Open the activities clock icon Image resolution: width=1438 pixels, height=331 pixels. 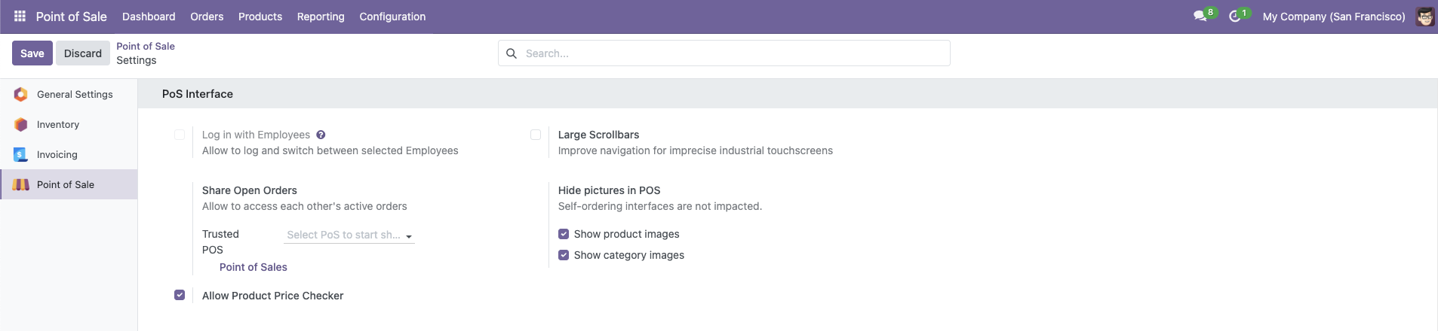pyautogui.click(x=1234, y=16)
